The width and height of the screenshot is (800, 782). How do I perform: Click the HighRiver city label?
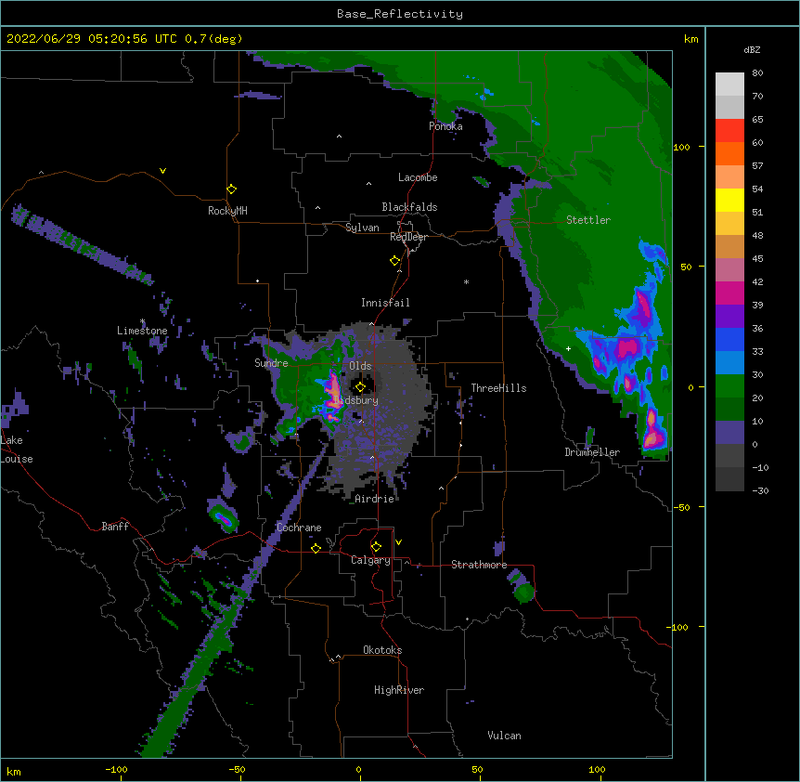[399, 690]
